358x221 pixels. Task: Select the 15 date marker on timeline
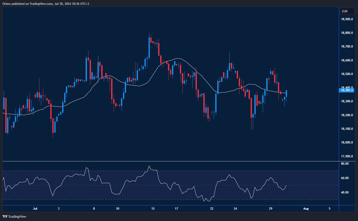[x=153, y=209]
